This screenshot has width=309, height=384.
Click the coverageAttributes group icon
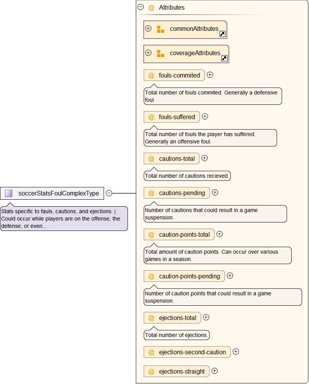[161, 53]
